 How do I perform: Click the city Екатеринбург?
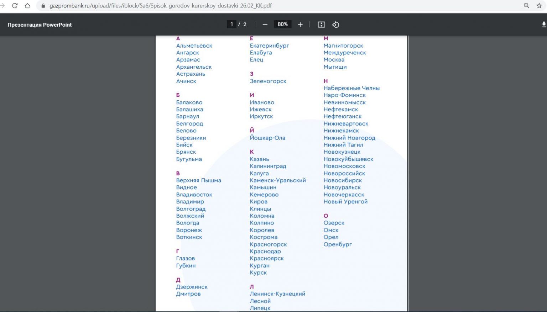269,46
